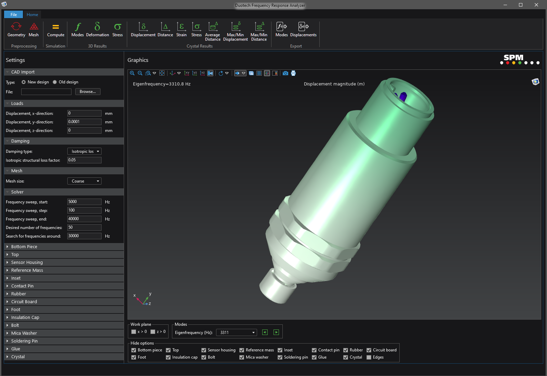Viewport: 547px width, 376px height.
Task: Open Max/Min Displacement crystal result
Action: pyautogui.click(x=236, y=32)
